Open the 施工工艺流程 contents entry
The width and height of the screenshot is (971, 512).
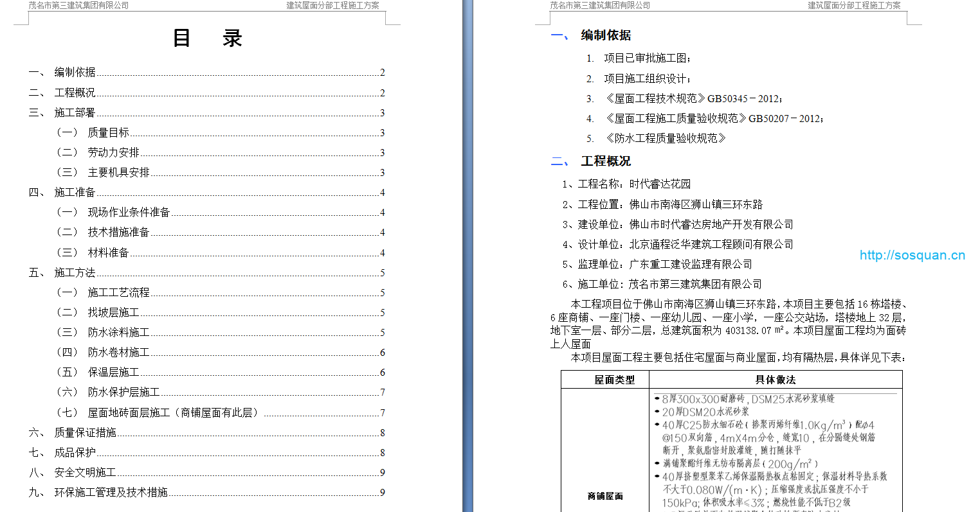(x=118, y=293)
